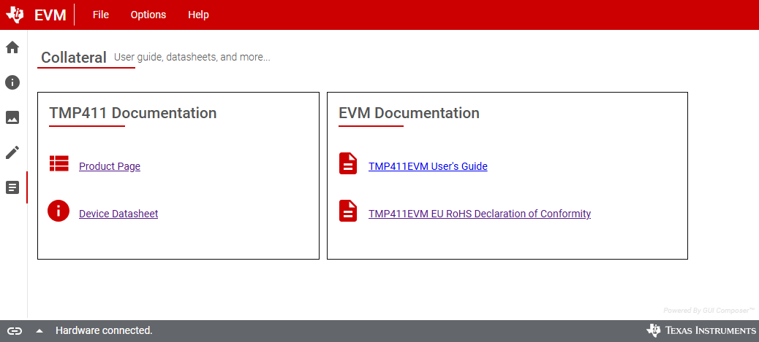The image size is (759, 342).
Task: Open the Help menu
Action: (x=198, y=15)
